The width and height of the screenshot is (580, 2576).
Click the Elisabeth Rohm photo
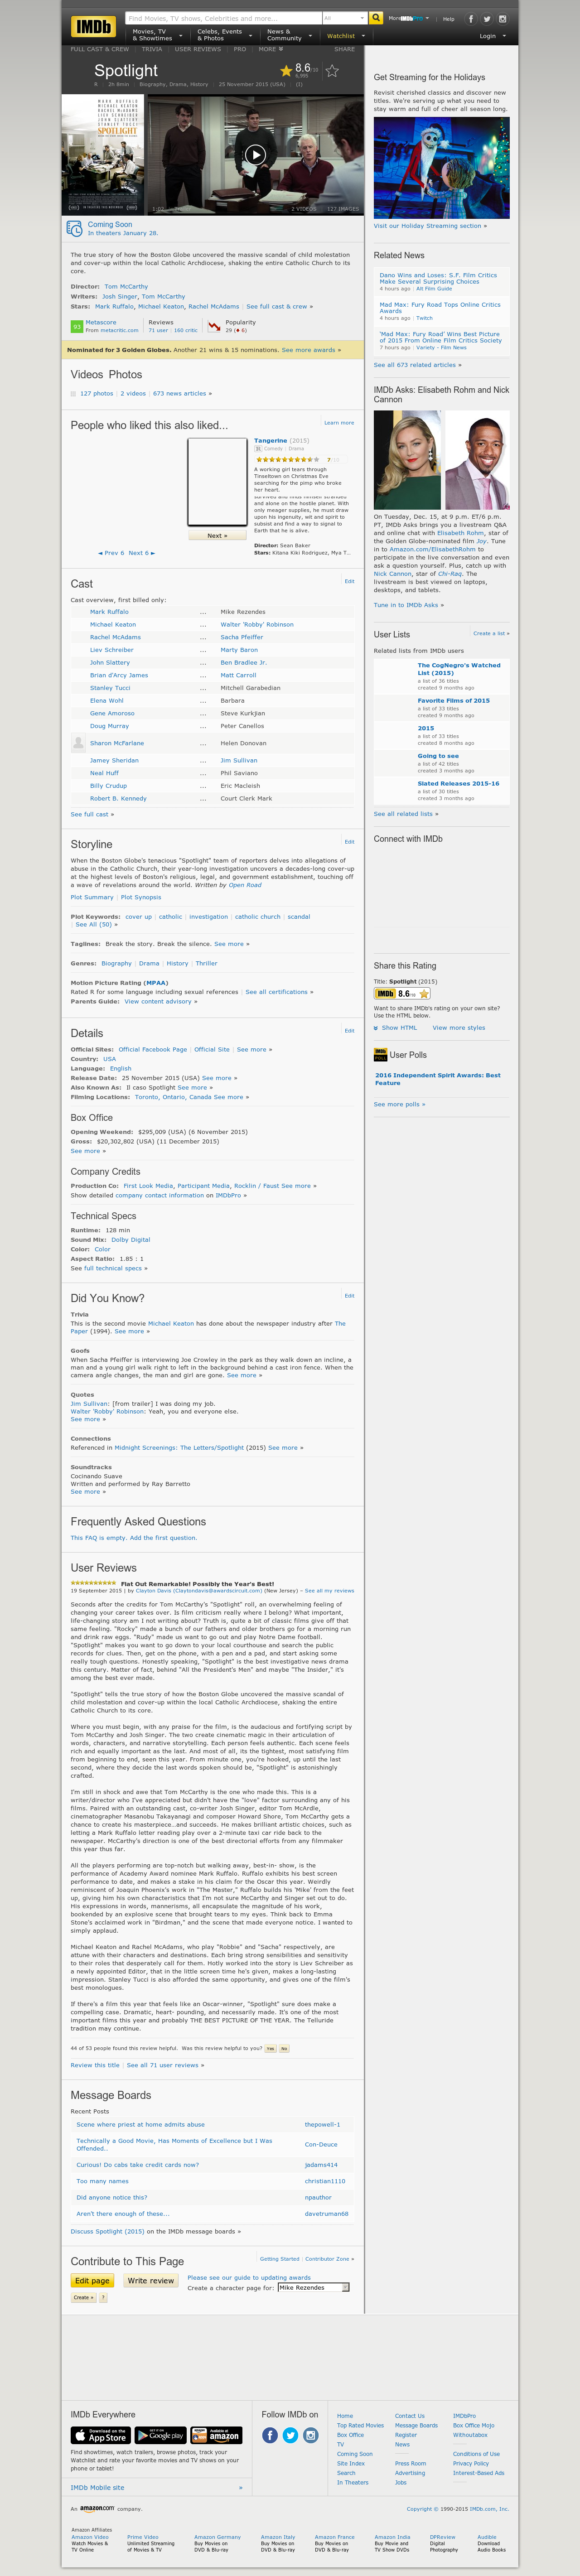click(406, 460)
